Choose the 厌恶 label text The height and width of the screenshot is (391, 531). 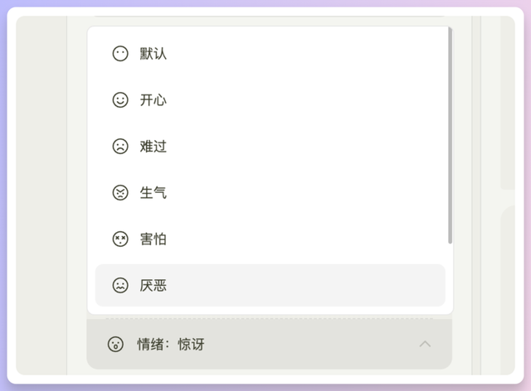[x=153, y=286]
